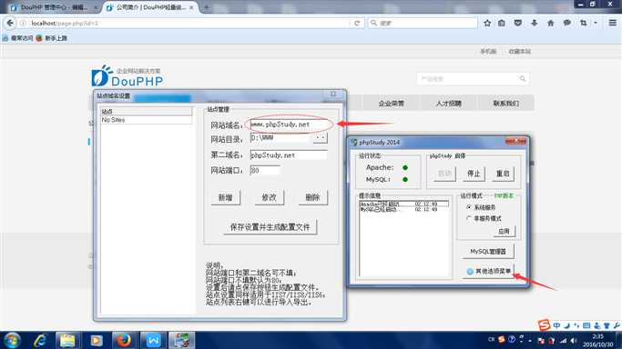Open Windows Explorer folder on taskbar
Screen dimensions: 622x349
[x=67, y=340]
